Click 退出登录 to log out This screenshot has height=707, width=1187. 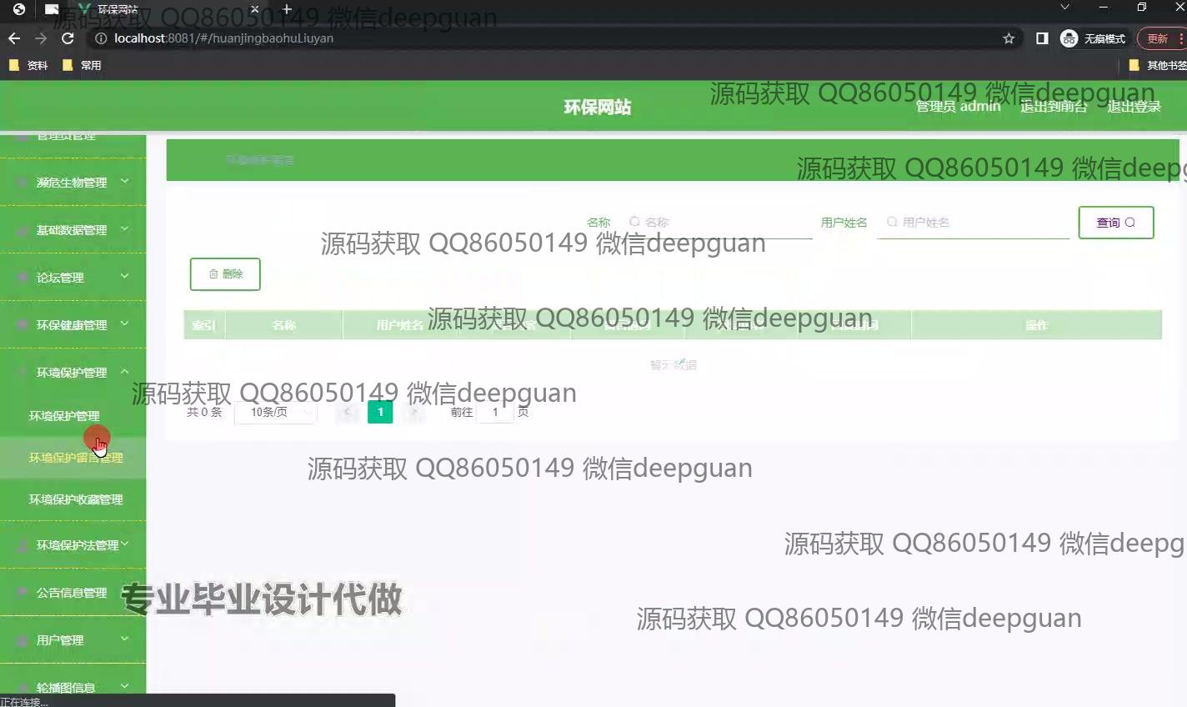coord(1134,107)
